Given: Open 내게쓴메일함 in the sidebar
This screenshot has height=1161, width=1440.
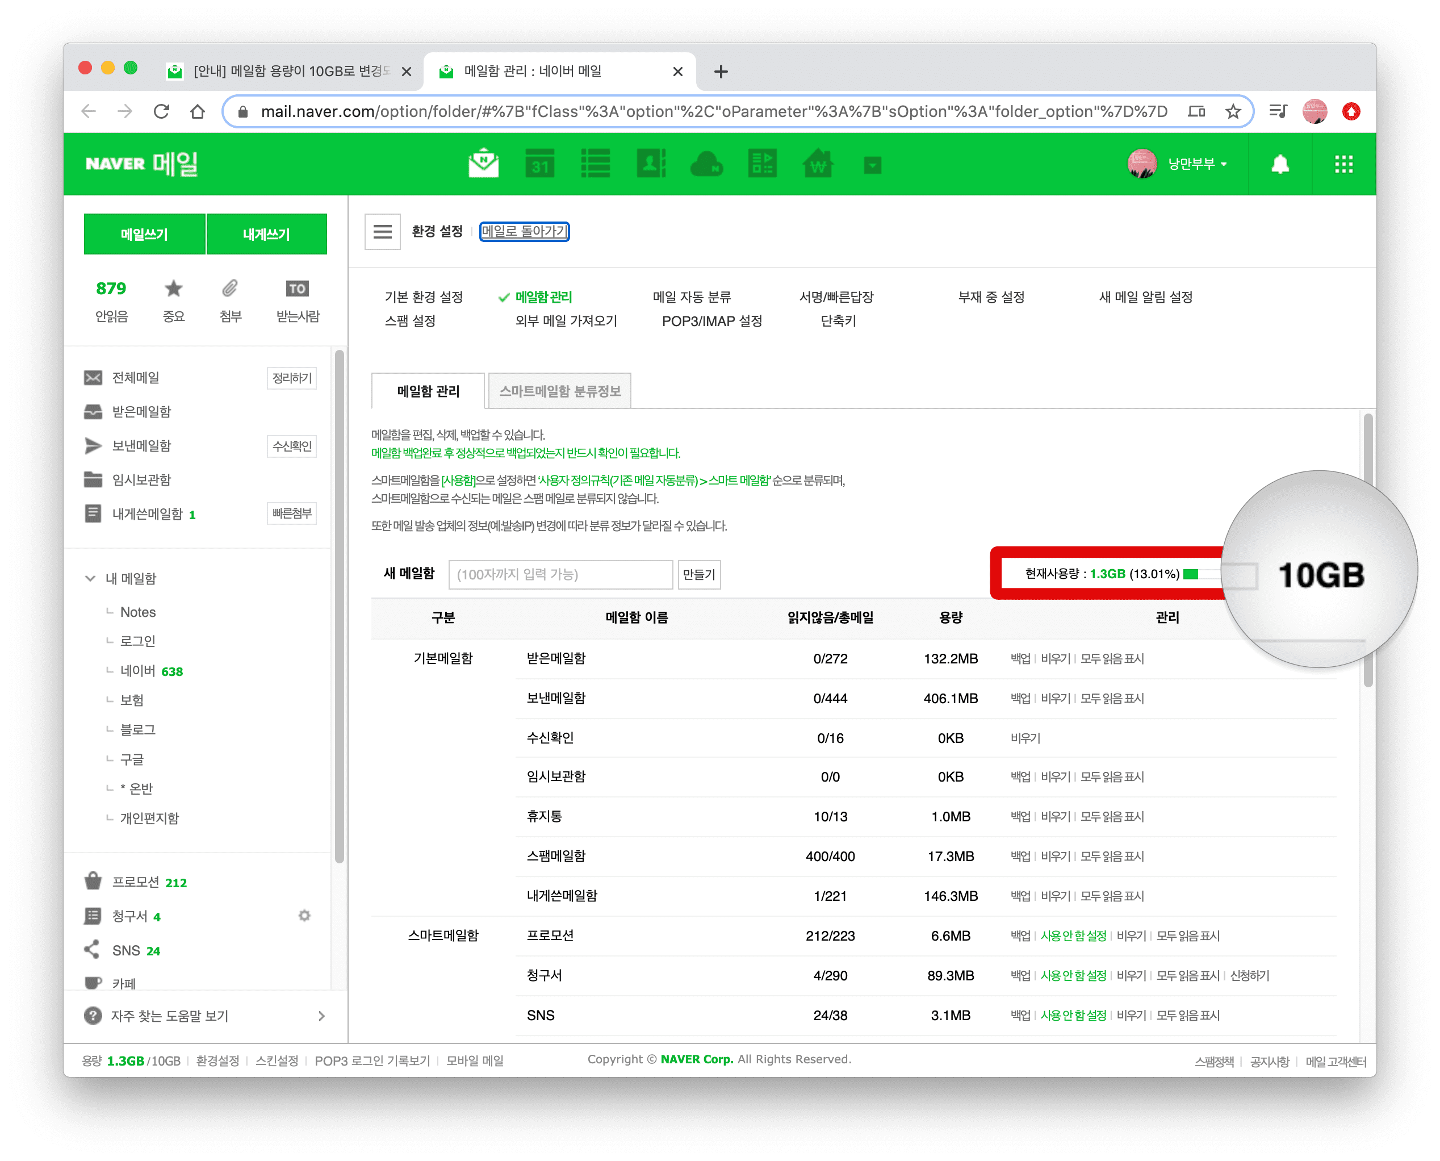Looking at the screenshot, I should click(x=147, y=514).
